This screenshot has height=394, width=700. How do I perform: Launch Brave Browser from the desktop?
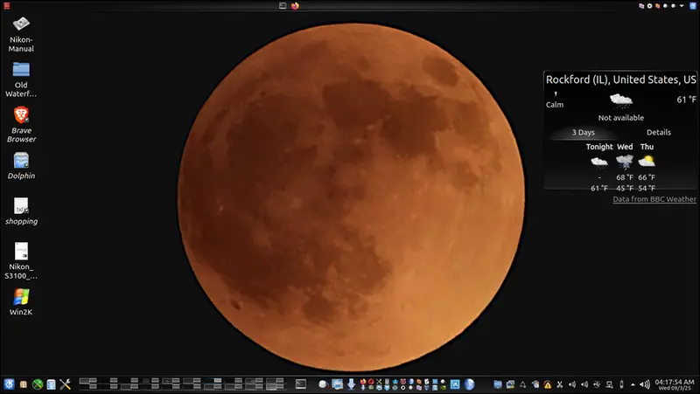click(x=21, y=125)
